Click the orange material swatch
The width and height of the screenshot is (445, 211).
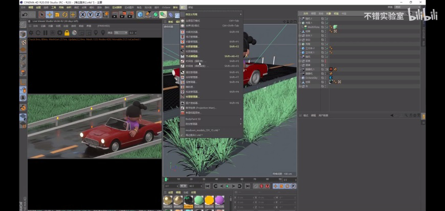pyautogui.click(x=210, y=200)
